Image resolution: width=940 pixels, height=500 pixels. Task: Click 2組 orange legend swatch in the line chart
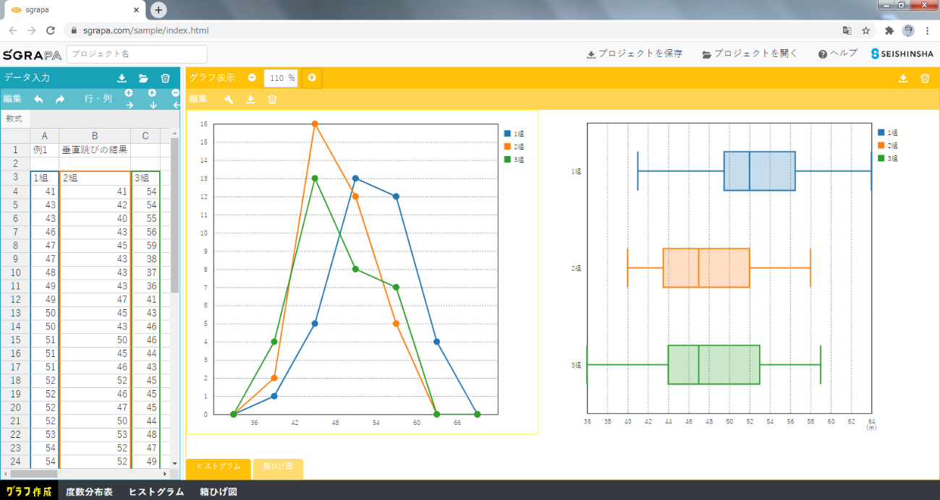pyautogui.click(x=508, y=146)
